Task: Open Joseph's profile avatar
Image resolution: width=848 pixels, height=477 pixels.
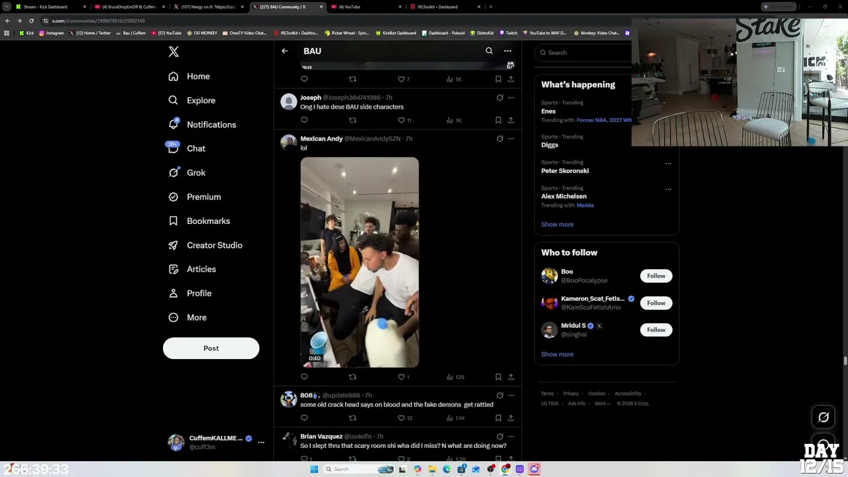Action: pos(289,101)
